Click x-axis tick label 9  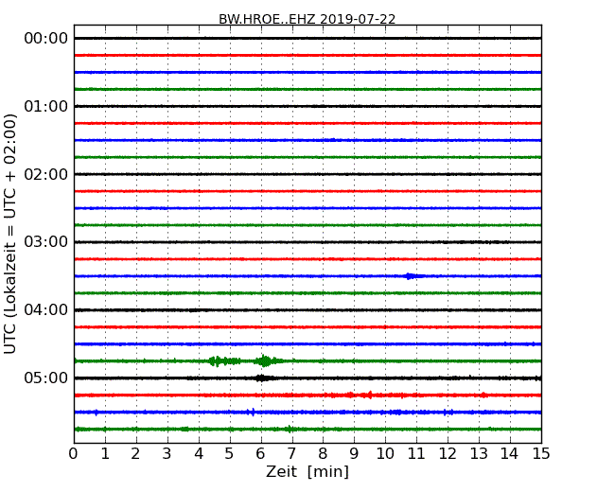point(354,454)
